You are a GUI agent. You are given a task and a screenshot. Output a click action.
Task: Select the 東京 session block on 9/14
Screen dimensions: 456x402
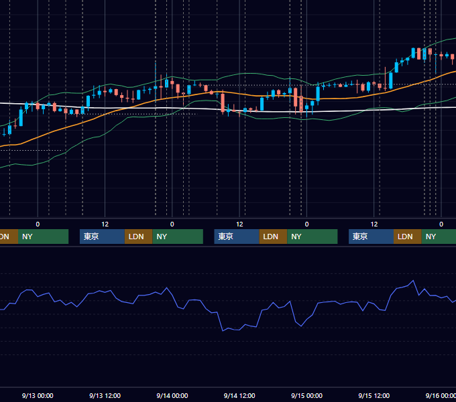237,237
